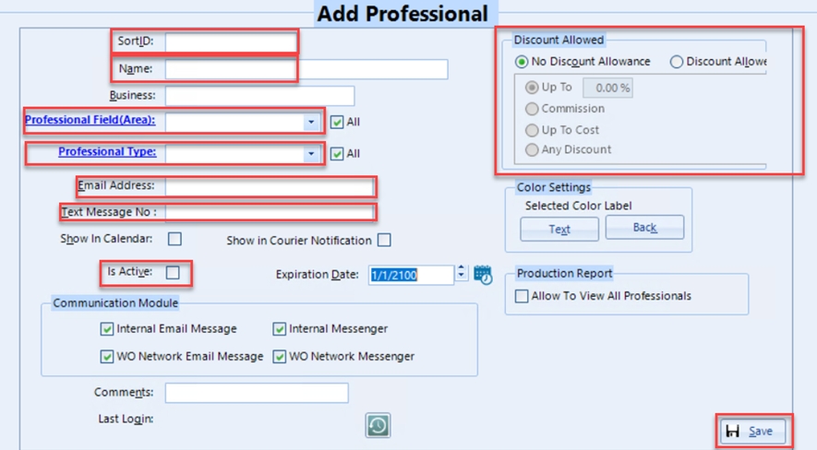
Task: Open the Professional Type dropdown list
Action: [x=311, y=153]
